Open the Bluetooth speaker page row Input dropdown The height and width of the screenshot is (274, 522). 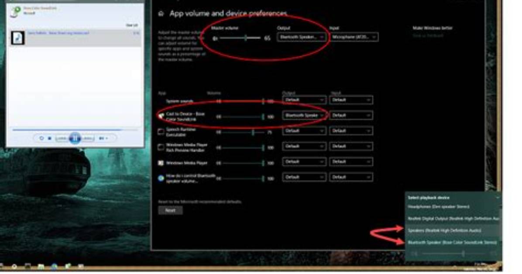[x=351, y=177]
